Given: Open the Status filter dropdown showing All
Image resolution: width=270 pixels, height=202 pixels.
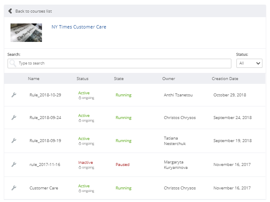Looking at the screenshot, I should pos(249,63).
